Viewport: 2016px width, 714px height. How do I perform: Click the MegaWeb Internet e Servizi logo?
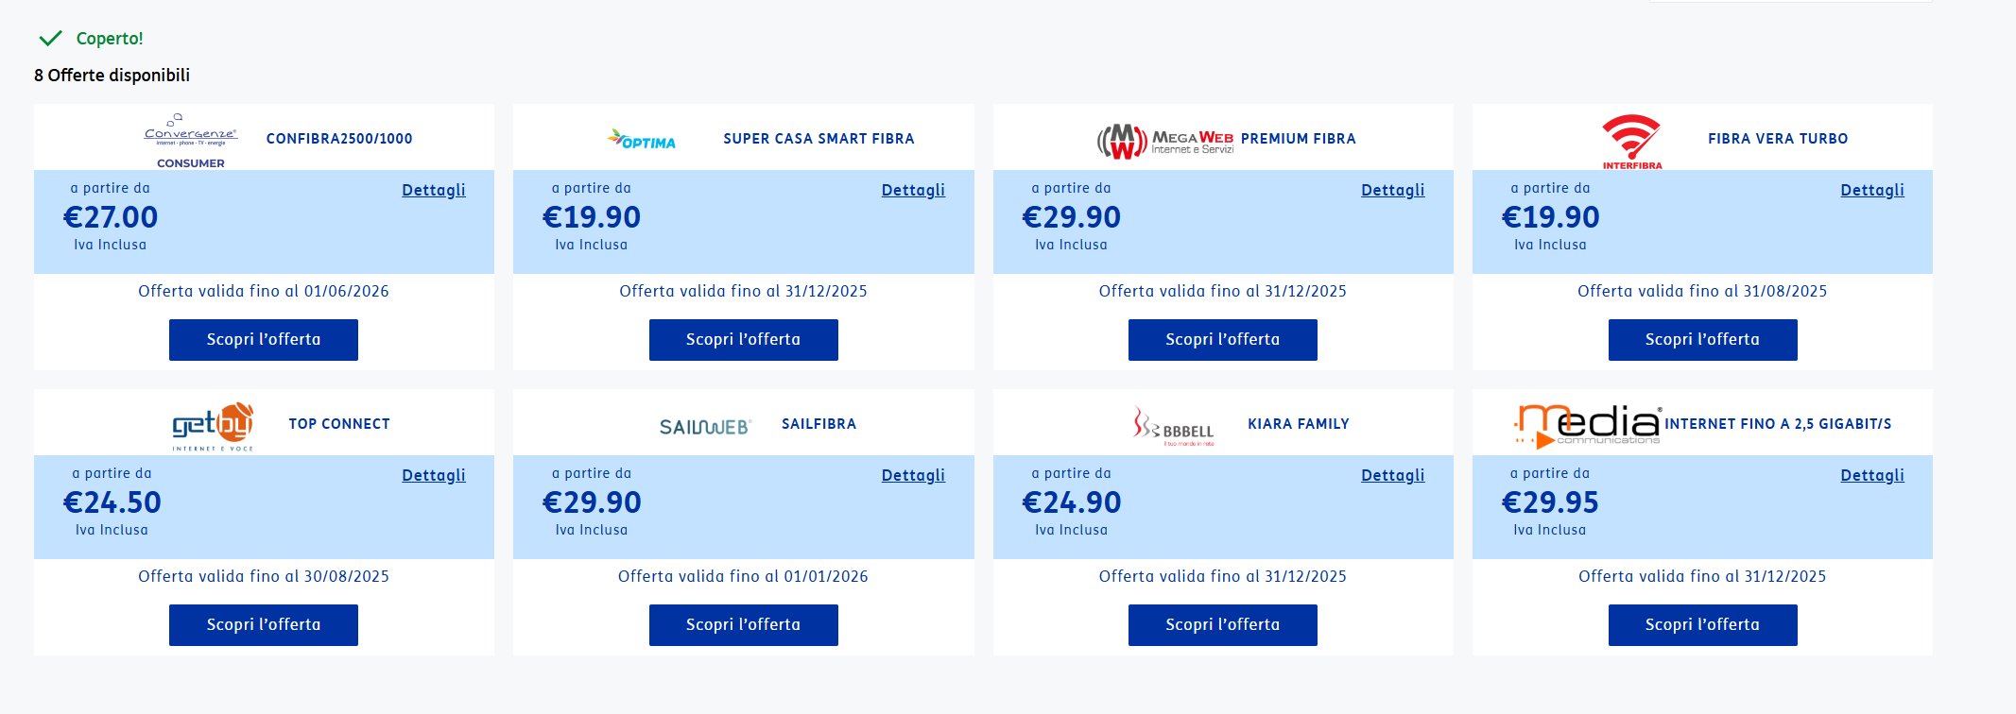1164,141
